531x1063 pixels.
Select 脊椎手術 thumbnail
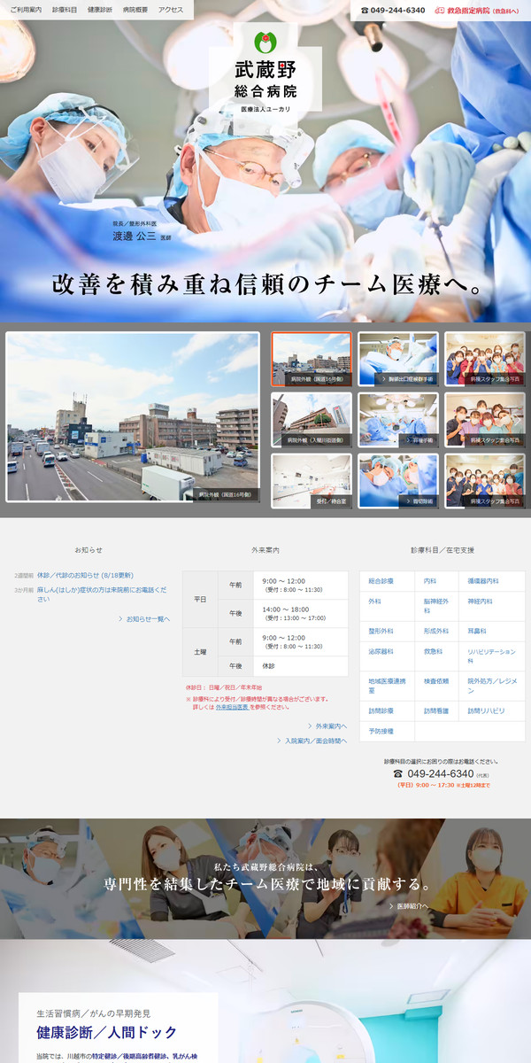coord(398,420)
